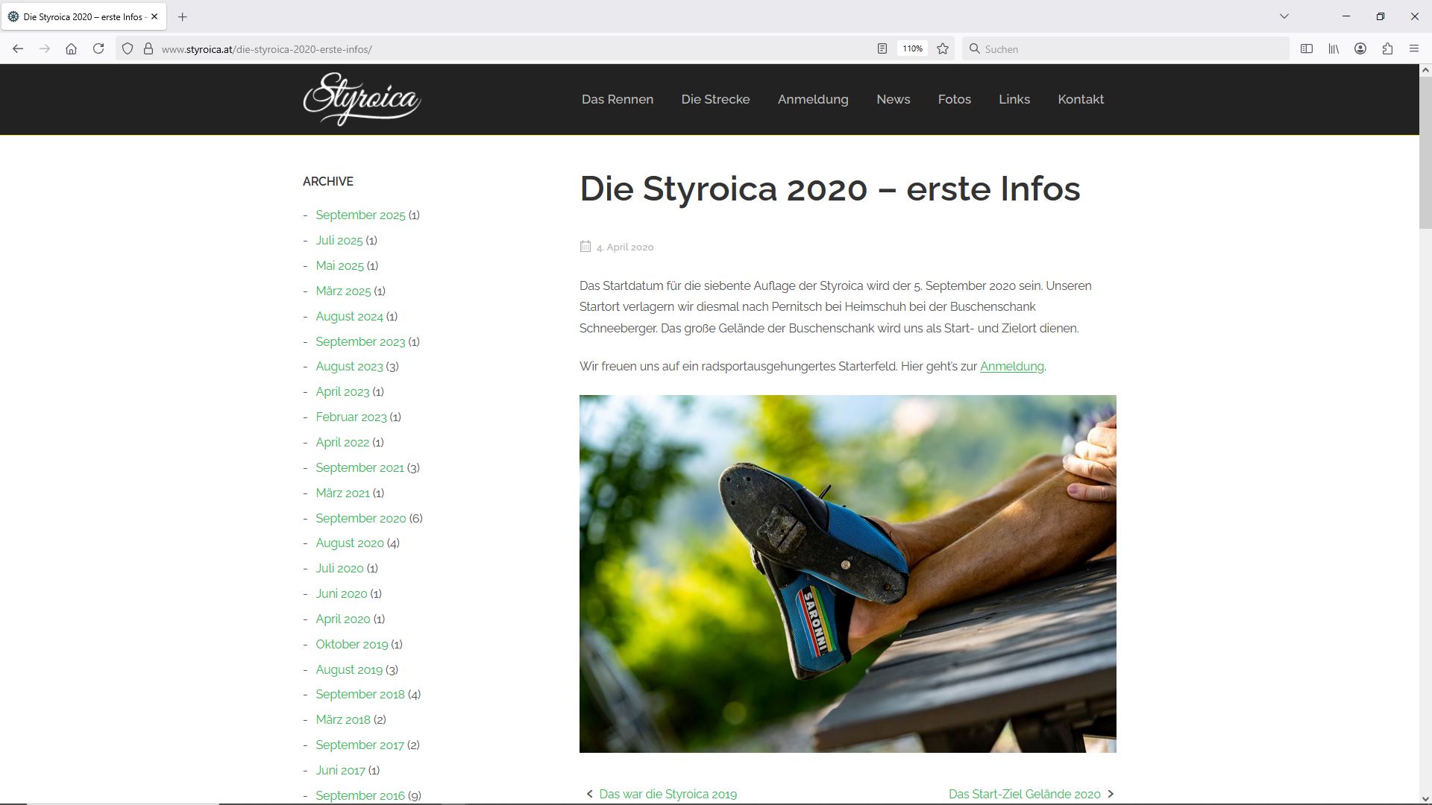Go to the browser home page icon
Screen dimensions: 1432x805
click(71, 48)
